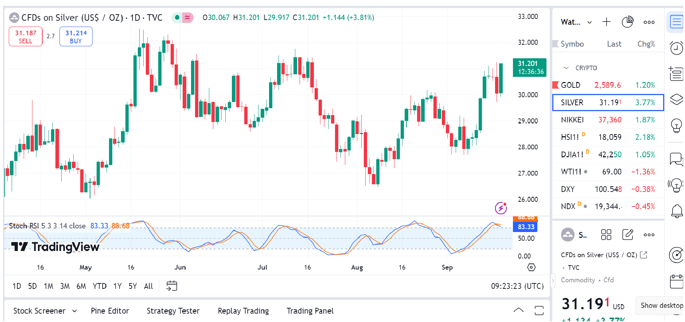Open the chart settings gear icon
The height and width of the screenshot is (322, 685).
click(532, 267)
